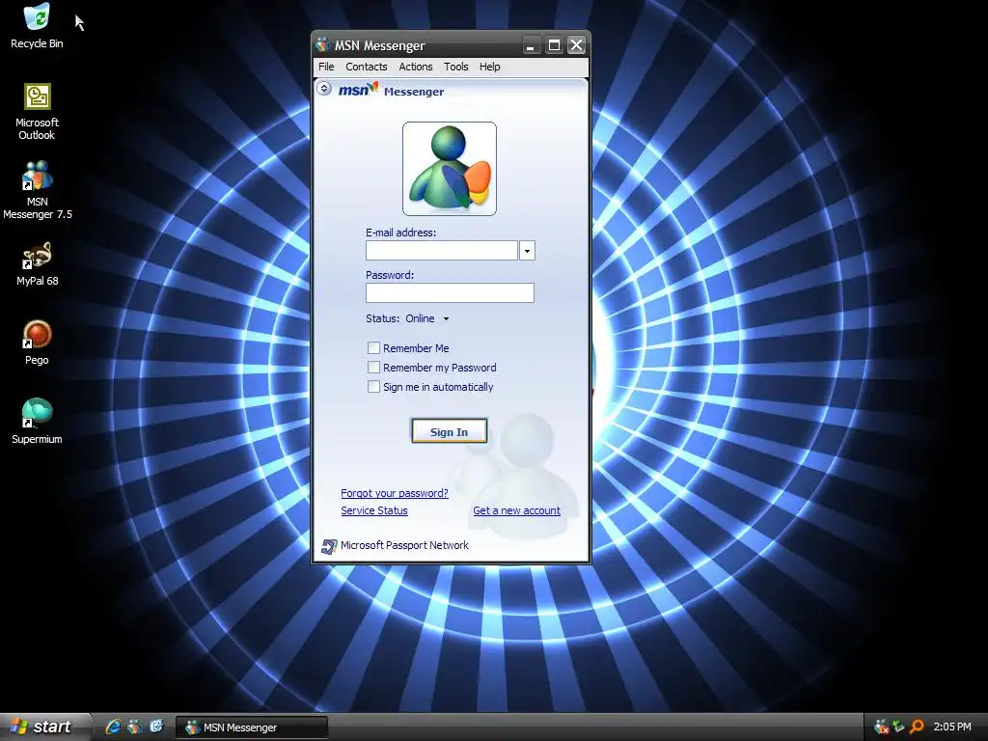
Task: Select the MyPal 68 desktop shortcut
Action: [38, 264]
